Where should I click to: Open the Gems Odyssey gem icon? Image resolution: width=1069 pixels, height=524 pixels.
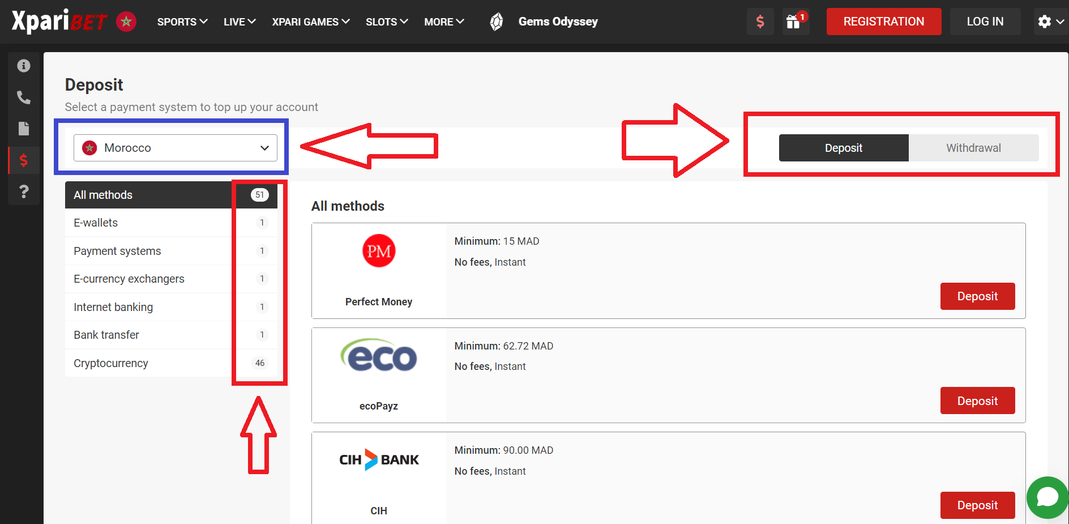click(x=497, y=22)
